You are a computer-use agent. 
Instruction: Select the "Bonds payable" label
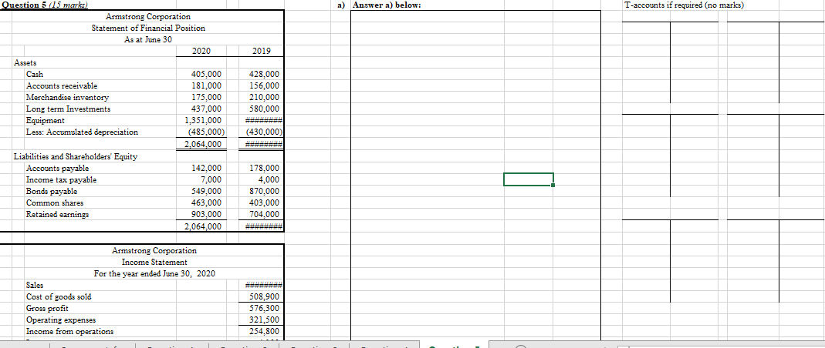[x=52, y=191]
